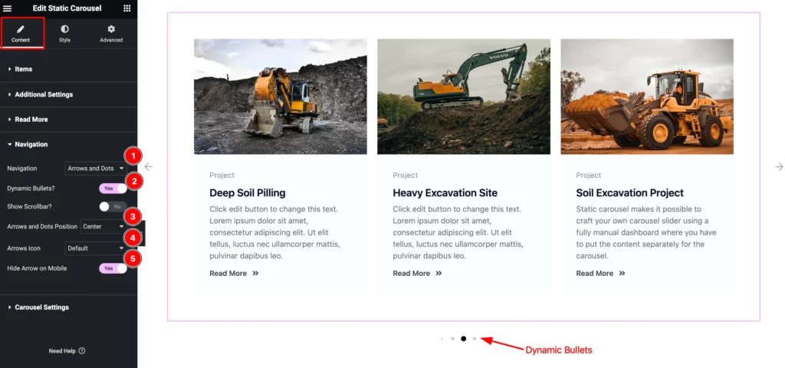Click Project label above Deep Soil Pilling
The image size is (785, 368).
point(222,176)
